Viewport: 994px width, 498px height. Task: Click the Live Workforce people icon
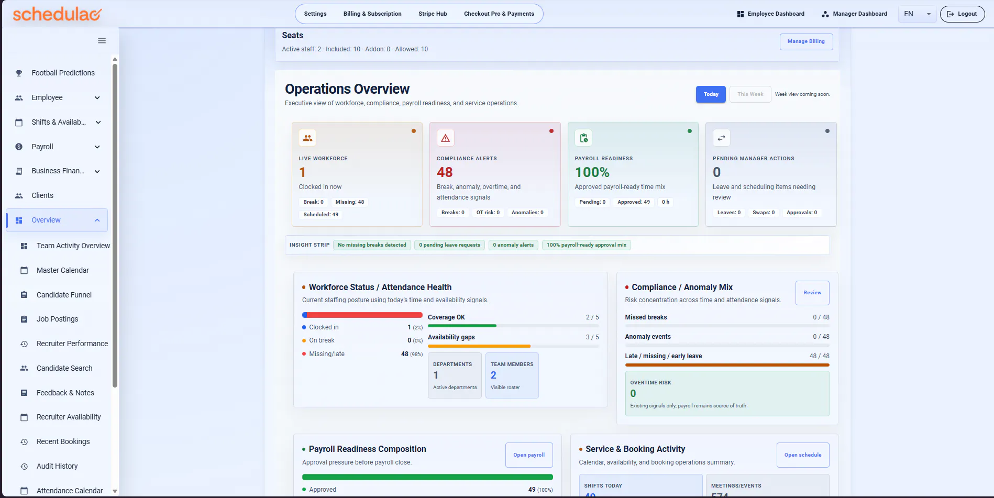307,138
